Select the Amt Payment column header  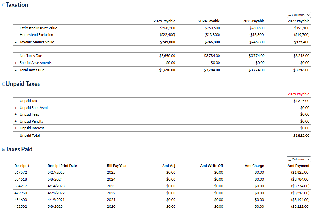pyautogui.click(x=298, y=166)
